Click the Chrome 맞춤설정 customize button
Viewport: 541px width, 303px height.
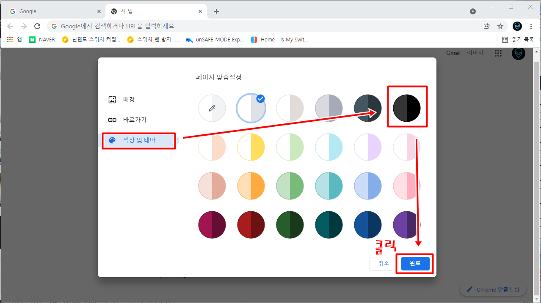(493, 289)
